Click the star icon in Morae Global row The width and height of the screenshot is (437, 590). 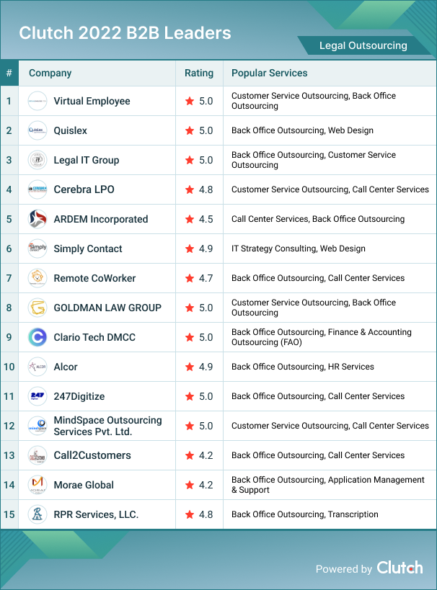pyautogui.click(x=190, y=485)
